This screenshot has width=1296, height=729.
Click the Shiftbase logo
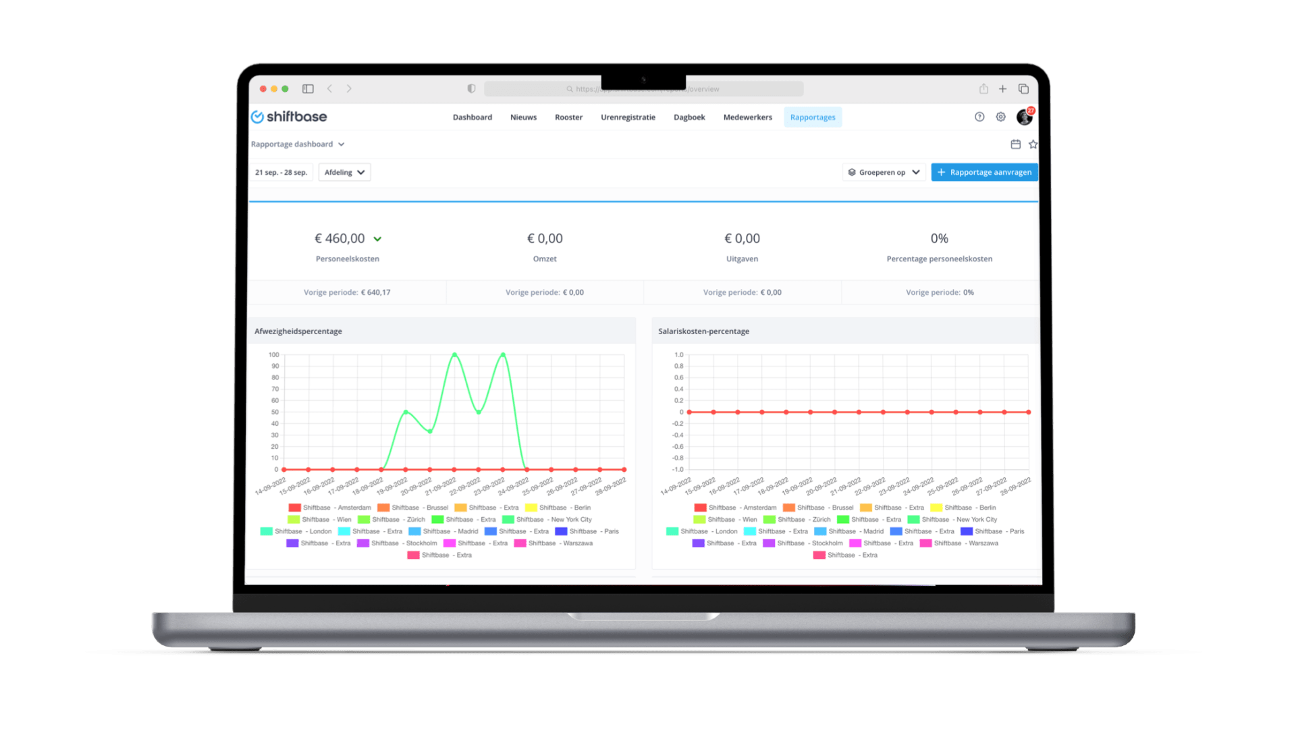coord(289,117)
